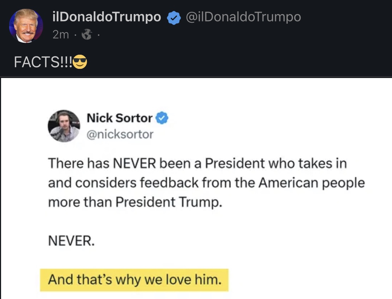Open the ilDonaldoTrumpo profile avatar
Screen dimensions: 392x299
pos(26,26)
